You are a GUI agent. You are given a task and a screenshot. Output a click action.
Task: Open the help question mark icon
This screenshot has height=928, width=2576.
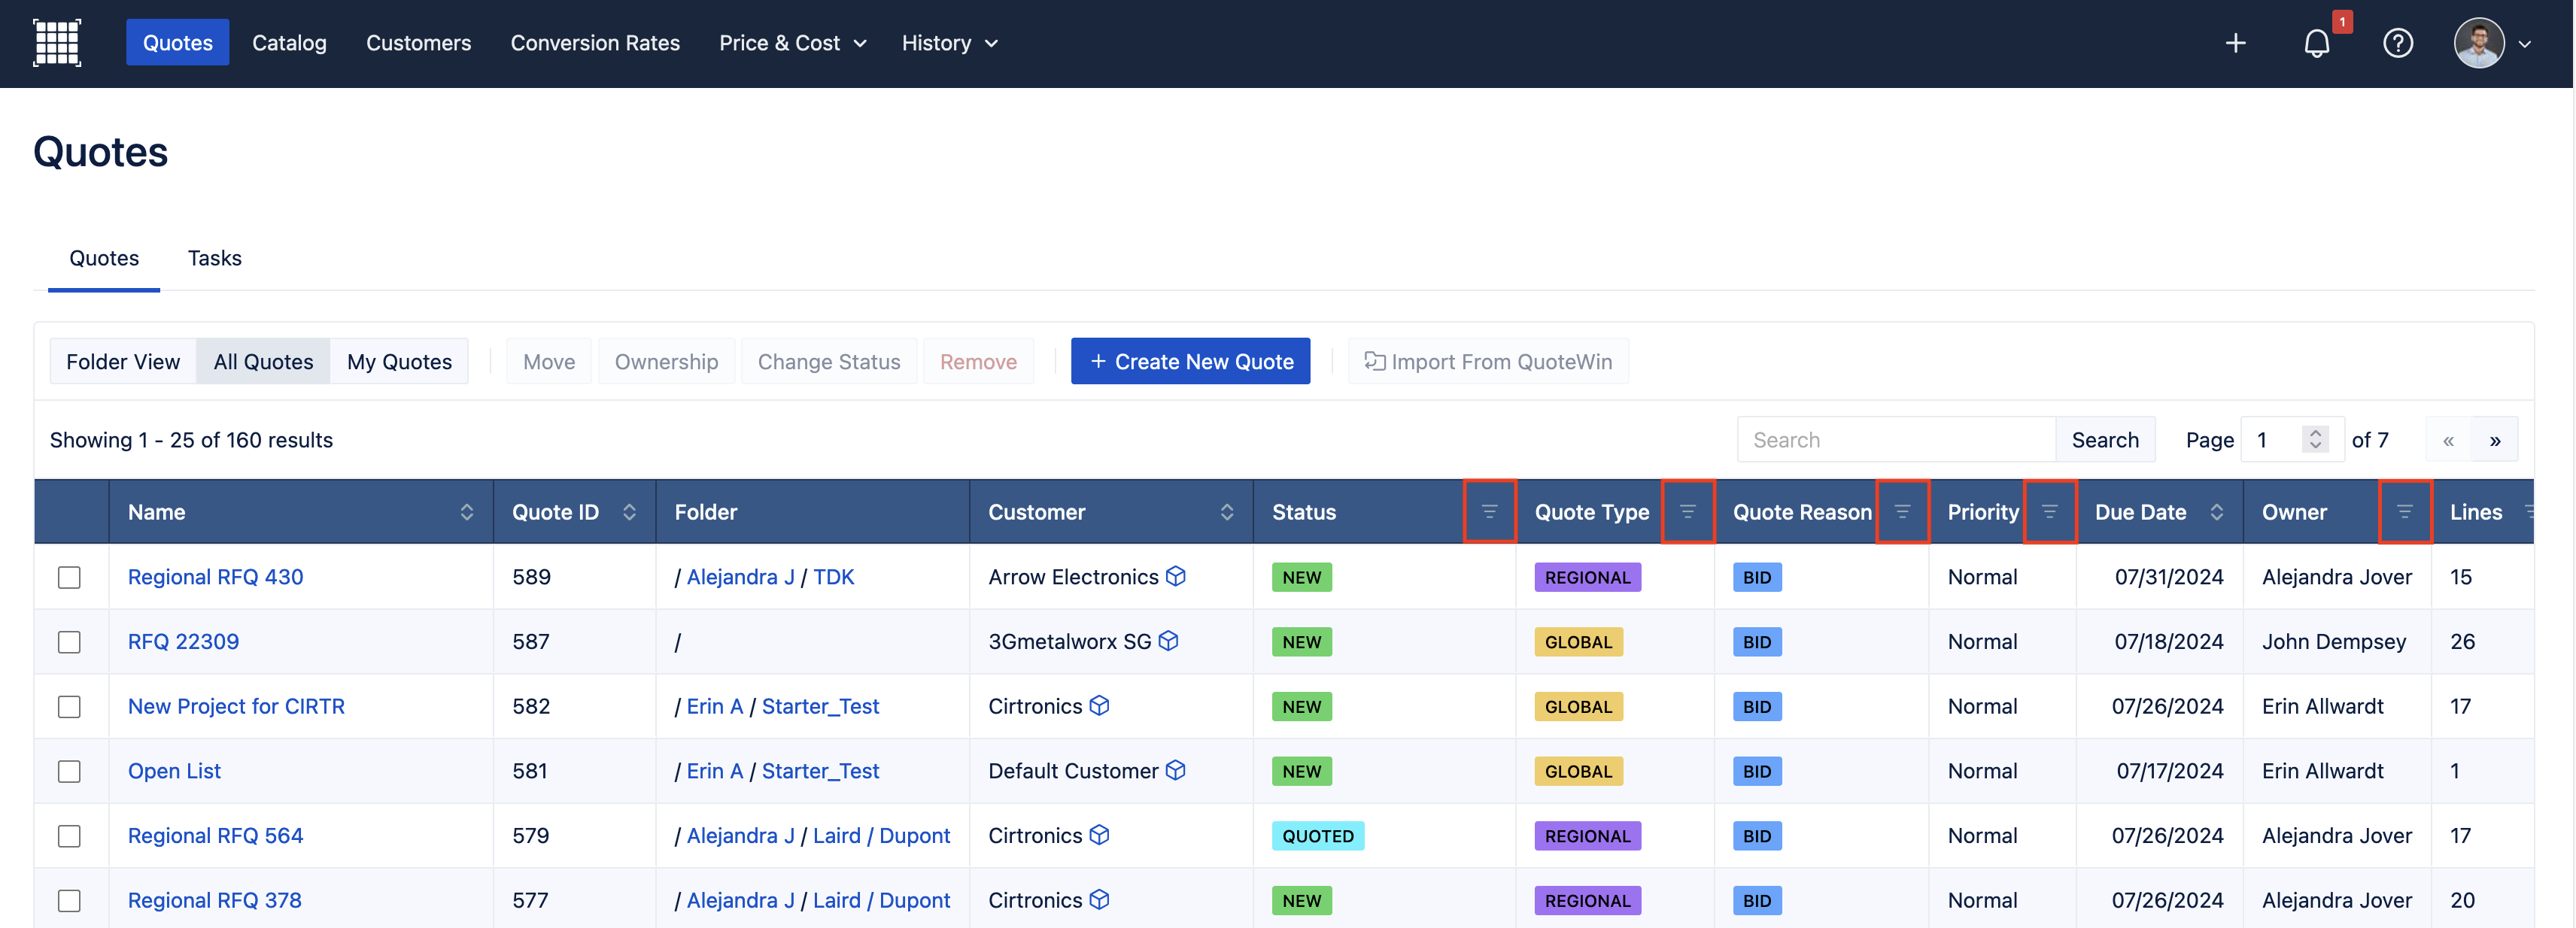pyautogui.click(x=2398, y=43)
